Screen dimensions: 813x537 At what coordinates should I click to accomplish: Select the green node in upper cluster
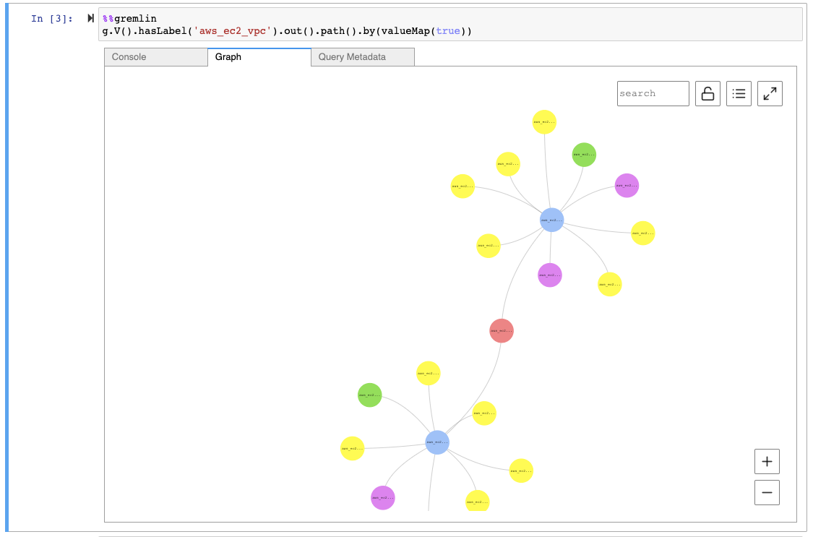(584, 155)
